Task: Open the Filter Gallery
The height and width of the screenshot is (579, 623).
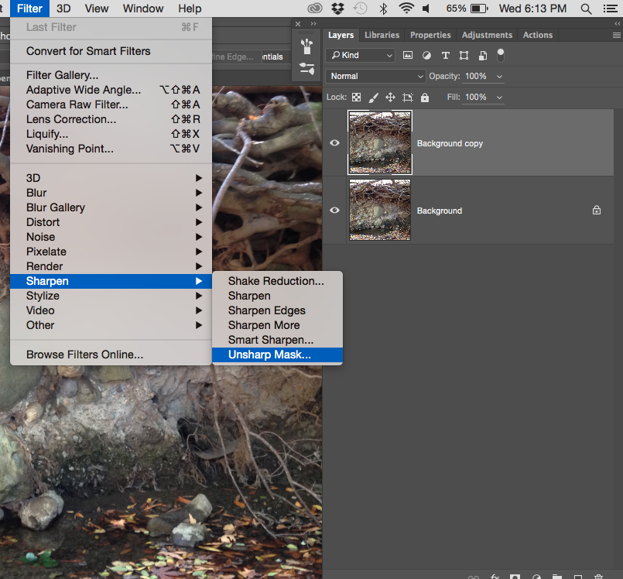Action: coord(111,75)
